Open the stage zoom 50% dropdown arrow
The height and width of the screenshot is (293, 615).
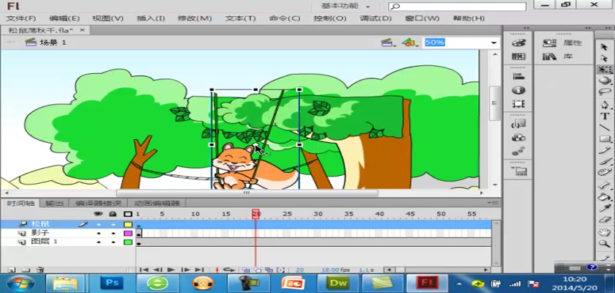coord(493,42)
